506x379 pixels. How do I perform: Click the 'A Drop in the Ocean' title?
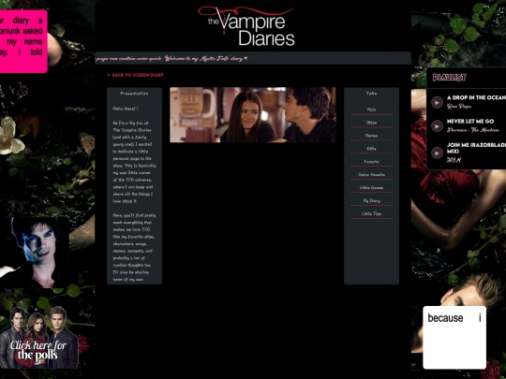tap(476, 97)
